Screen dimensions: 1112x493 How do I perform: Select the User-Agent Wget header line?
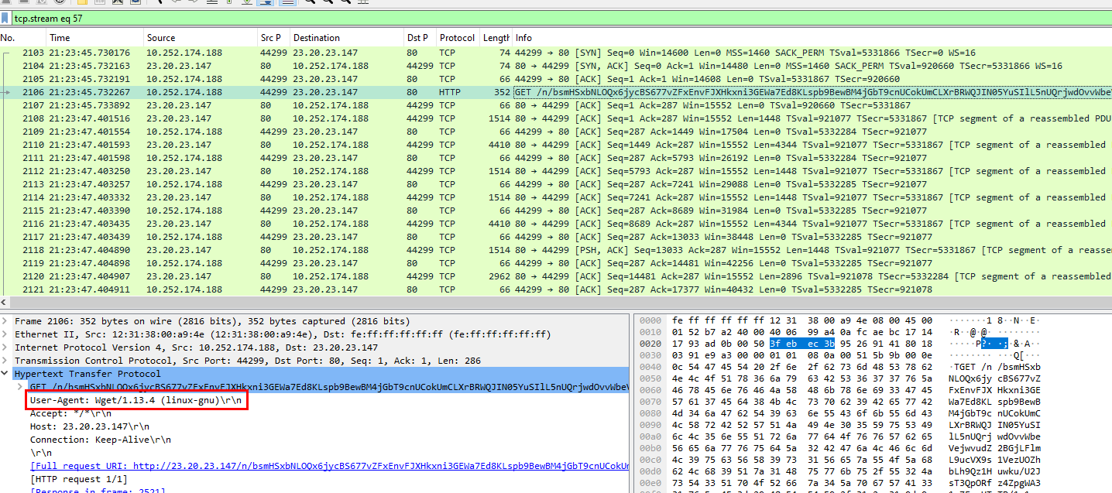click(137, 400)
